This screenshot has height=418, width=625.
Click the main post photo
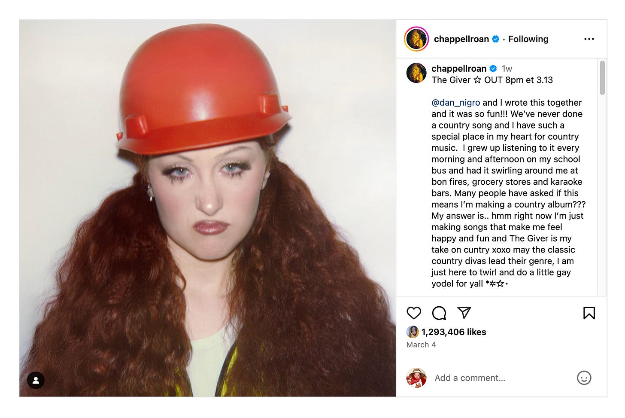pyautogui.click(x=207, y=208)
